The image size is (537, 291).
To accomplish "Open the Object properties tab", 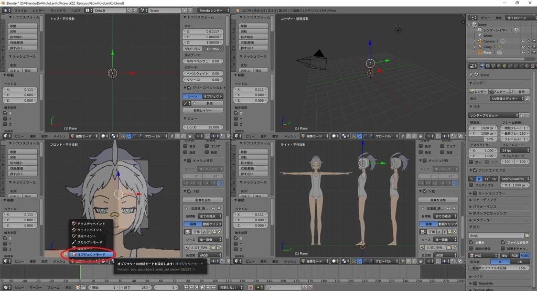I will [504, 66].
